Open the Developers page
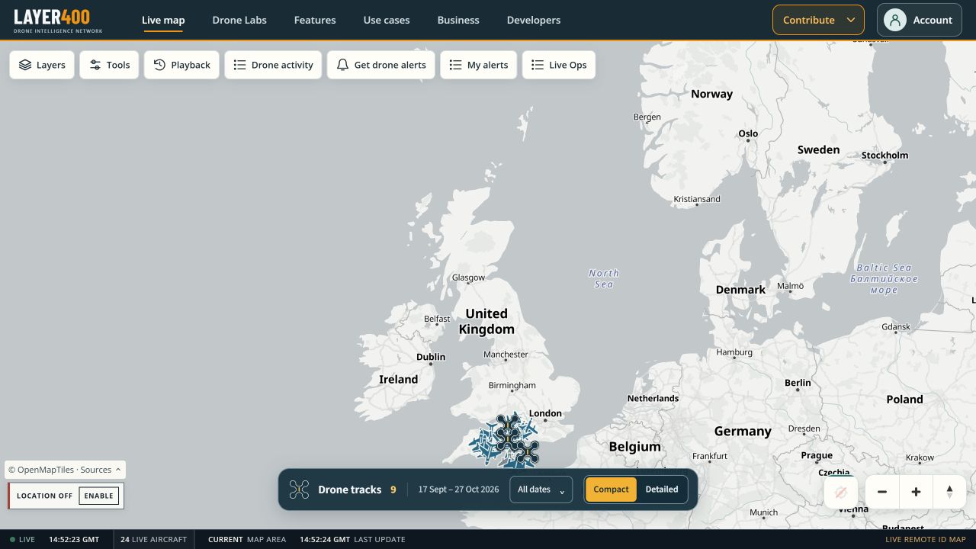Image resolution: width=976 pixels, height=549 pixels. click(x=534, y=20)
